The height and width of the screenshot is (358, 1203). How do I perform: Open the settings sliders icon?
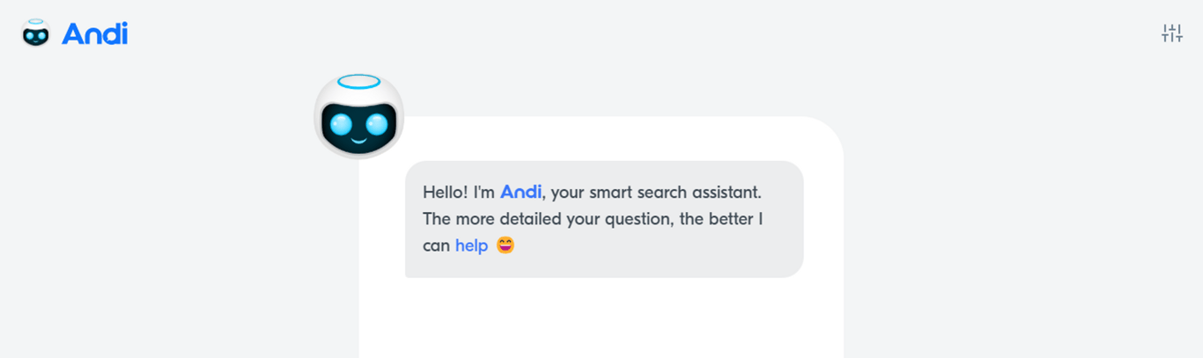(1171, 34)
